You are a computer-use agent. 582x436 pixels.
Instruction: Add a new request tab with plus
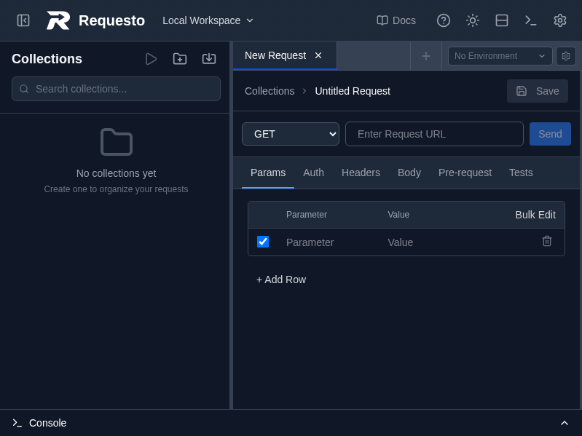point(426,56)
